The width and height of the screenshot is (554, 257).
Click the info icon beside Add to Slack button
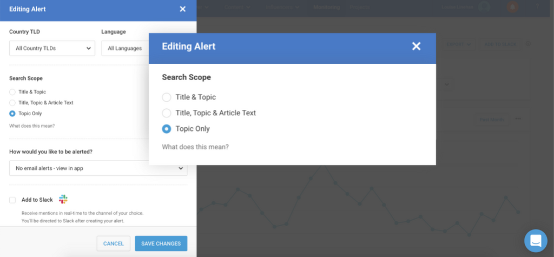[x=528, y=44]
